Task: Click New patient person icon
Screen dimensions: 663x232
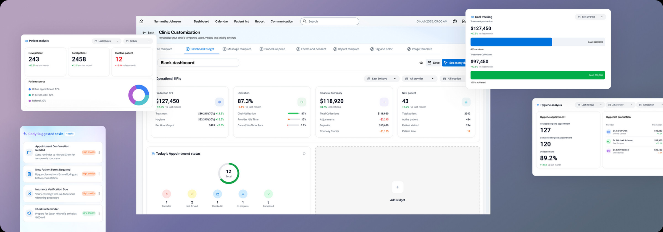Action: pos(466,102)
